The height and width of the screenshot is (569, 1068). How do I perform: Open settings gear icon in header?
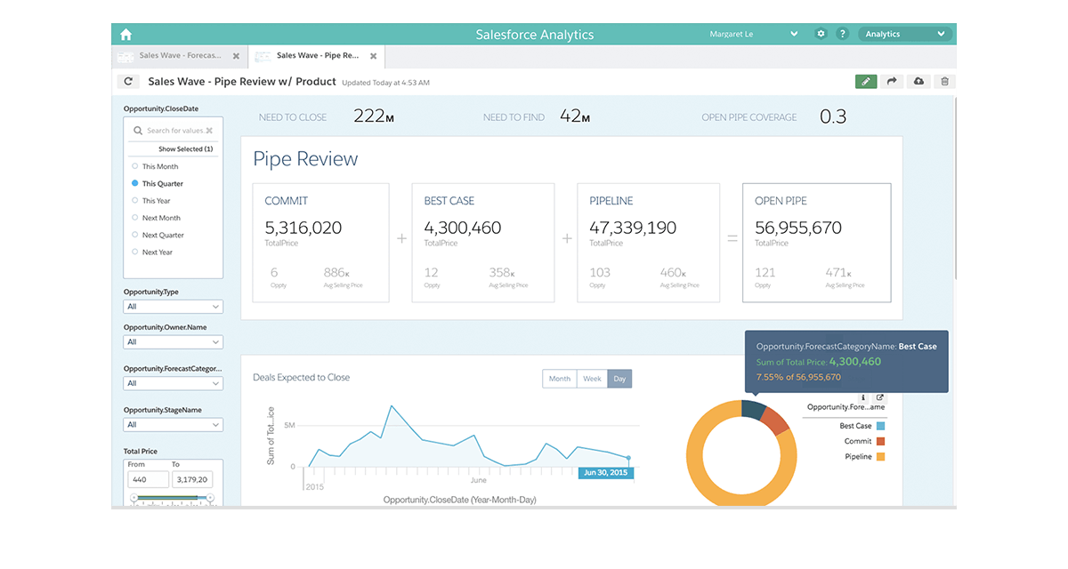[821, 34]
